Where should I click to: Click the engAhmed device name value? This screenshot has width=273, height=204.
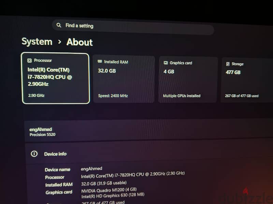(91, 169)
